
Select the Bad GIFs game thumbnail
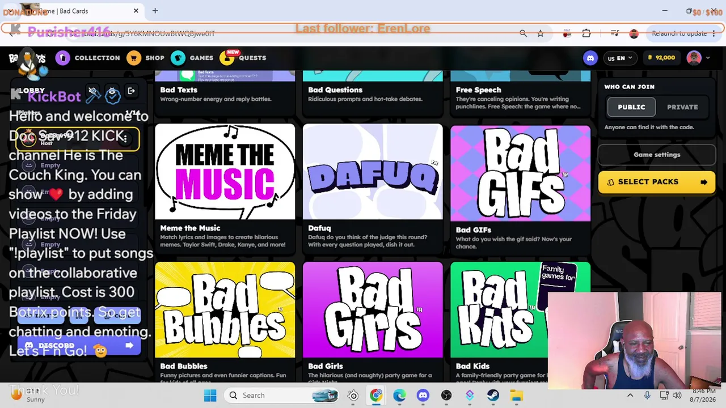521,173
